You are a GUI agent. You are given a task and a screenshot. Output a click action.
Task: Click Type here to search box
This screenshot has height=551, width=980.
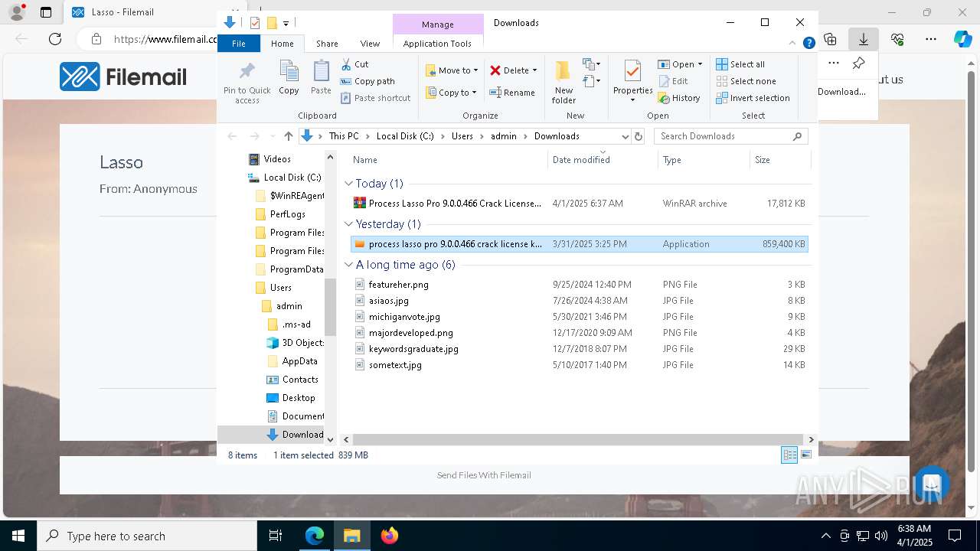coord(147,536)
